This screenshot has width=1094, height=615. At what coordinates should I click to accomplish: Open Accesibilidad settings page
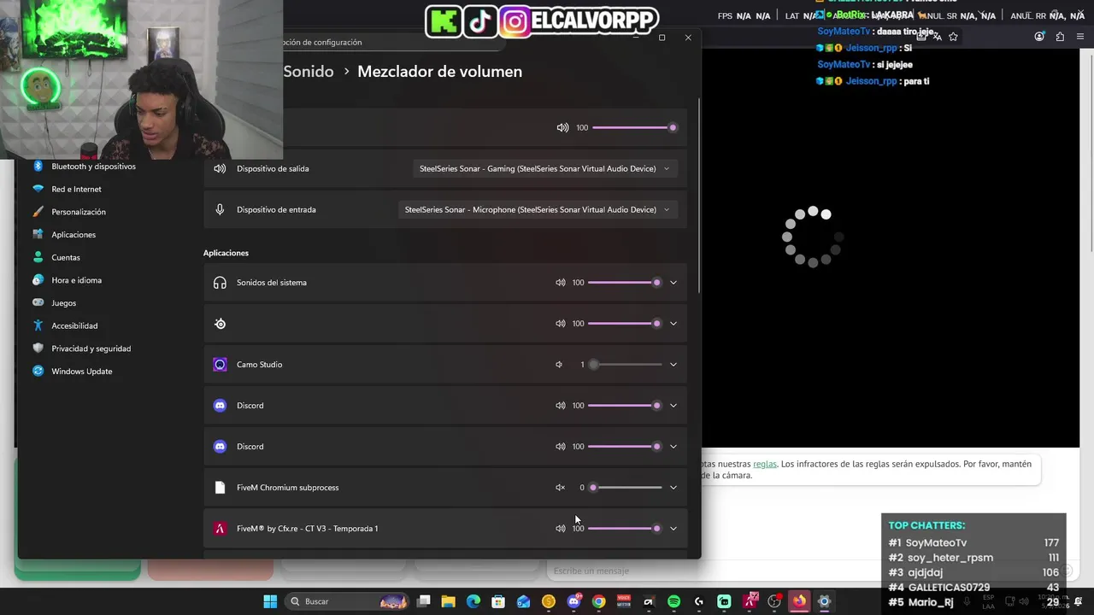[x=74, y=325]
